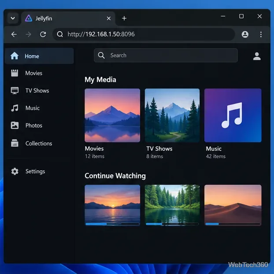Click the Home house icon in sidebar

15,56
